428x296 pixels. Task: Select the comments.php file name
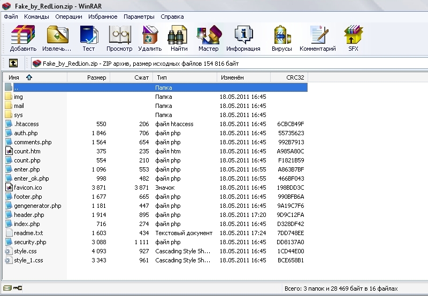pyautogui.click(x=33, y=142)
